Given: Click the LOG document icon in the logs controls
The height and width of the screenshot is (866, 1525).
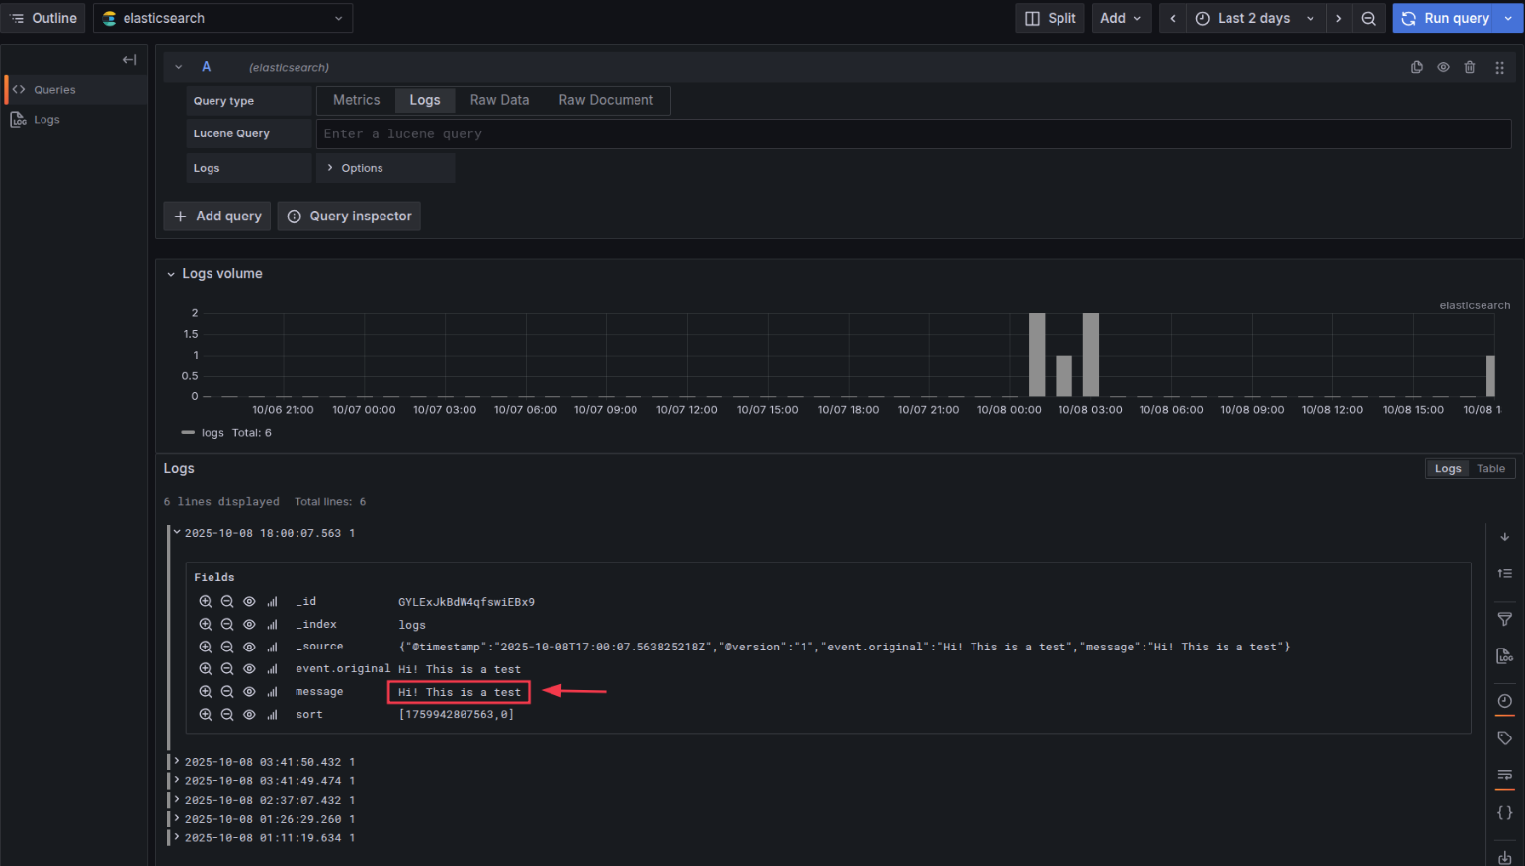Looking at the screenshot, I should click(1504, 655).
